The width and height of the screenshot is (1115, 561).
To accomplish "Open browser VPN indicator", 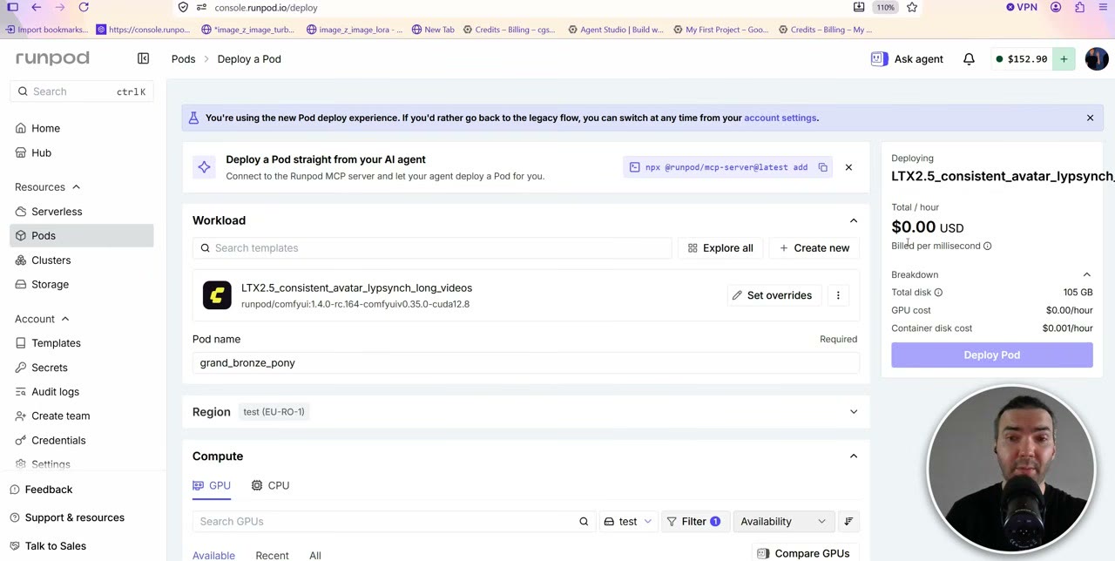I will point(1022,7).
